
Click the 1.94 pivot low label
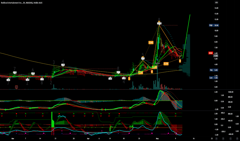[x=124, y=78]
